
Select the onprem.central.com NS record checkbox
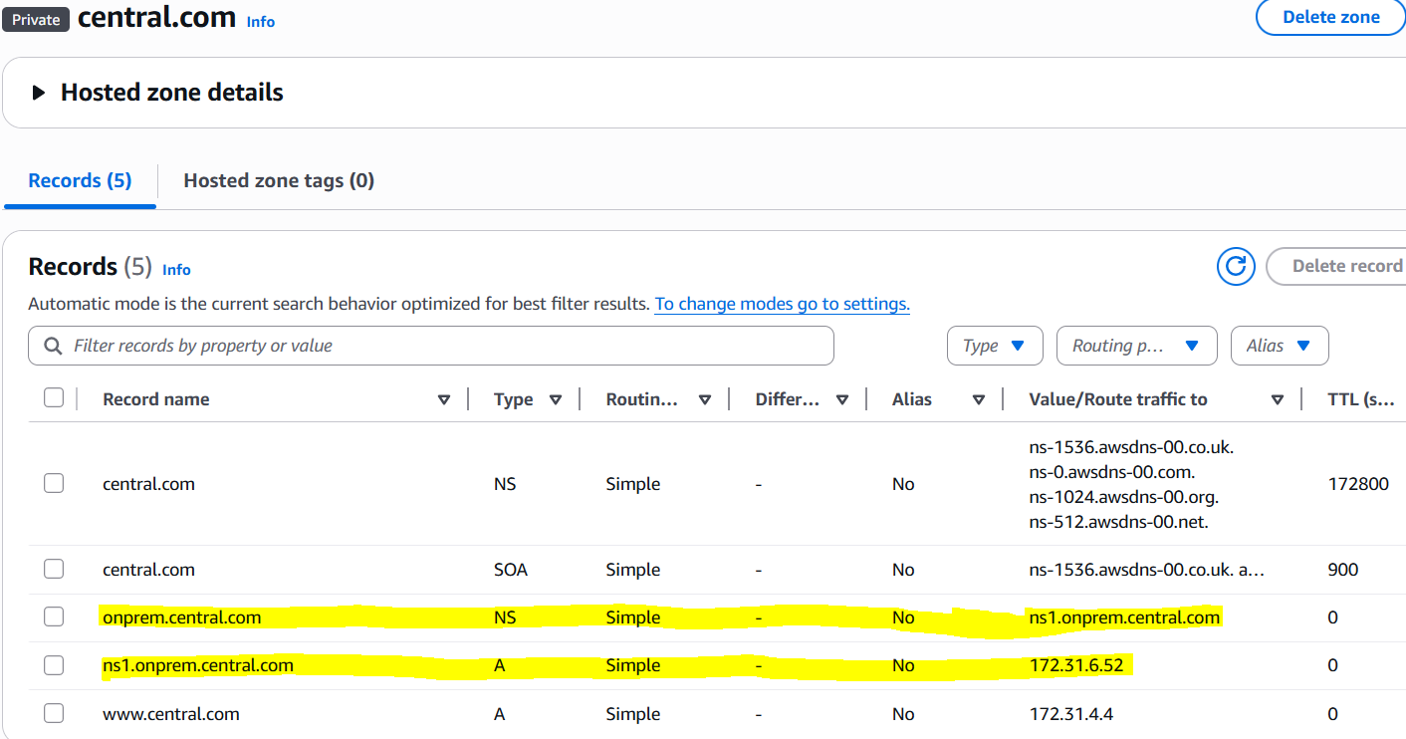point(54,617)
